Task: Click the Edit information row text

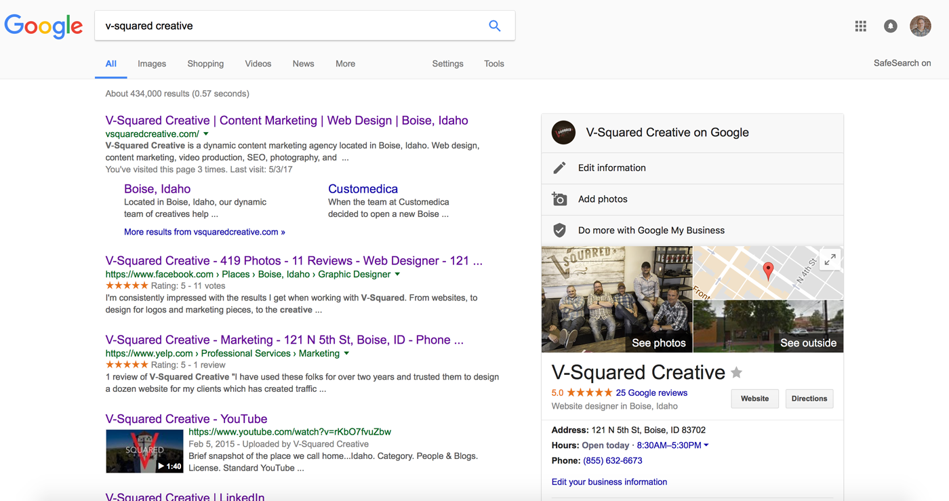Action: pyautogui.click(x=612, y=168)
